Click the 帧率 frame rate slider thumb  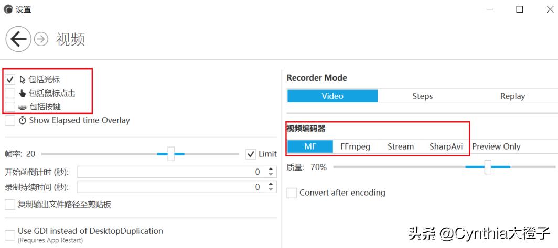(x=171, y=154)
